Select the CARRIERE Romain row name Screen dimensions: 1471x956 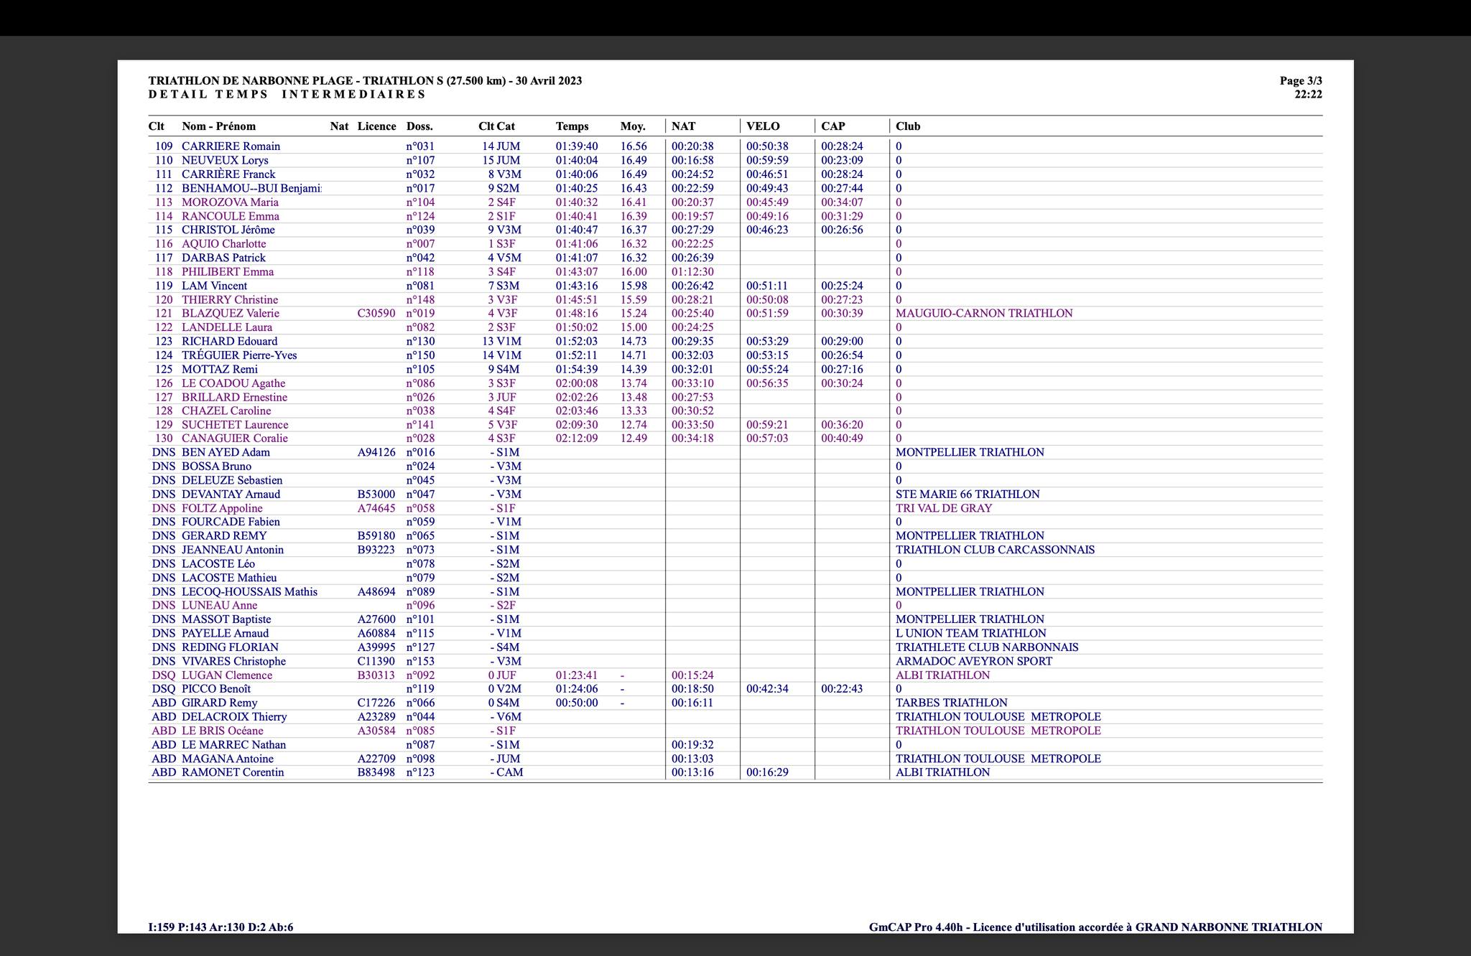(x=231, y=146)
